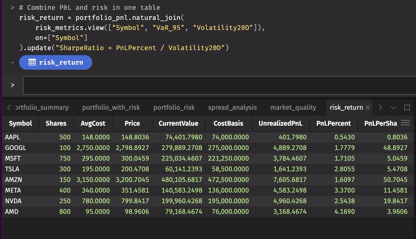Open the tab list dropdown chevron
Viewport: 416px width, 239px height.
coord(393,107)
